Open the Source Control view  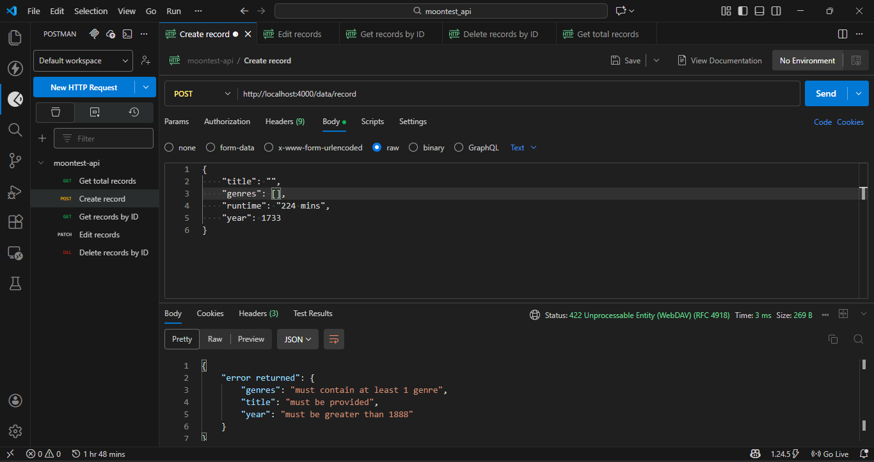tap(15, 161)
